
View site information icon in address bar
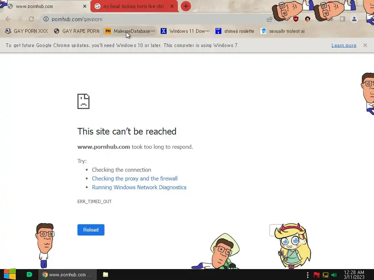(46, 19)
